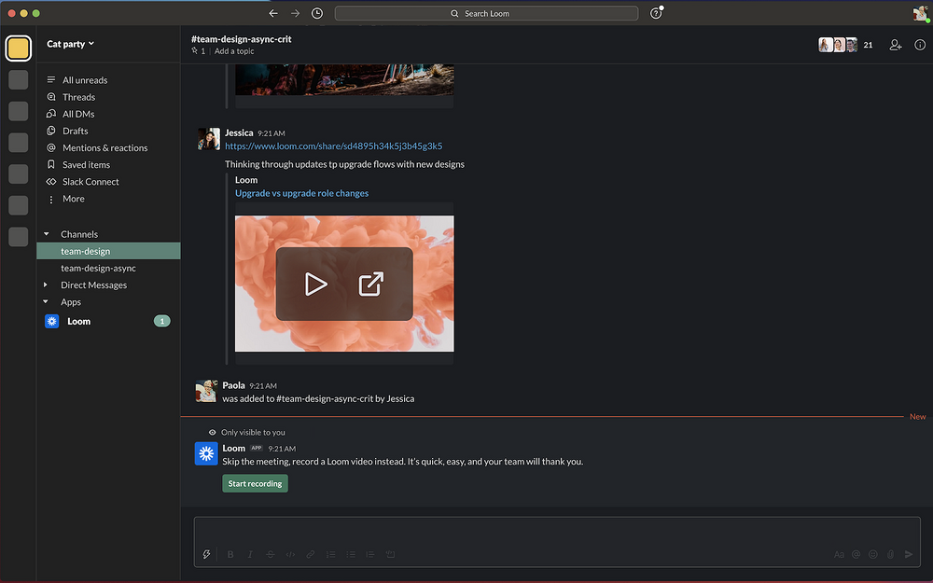The height and width of the screenshot is (583, 933).
Task: Click the cropped image above Jessica's message
Action: (344, 79)
